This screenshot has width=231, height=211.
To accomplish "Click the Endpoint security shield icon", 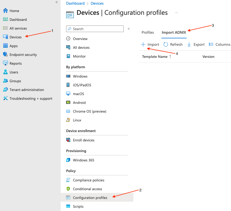I will point(5,54).
